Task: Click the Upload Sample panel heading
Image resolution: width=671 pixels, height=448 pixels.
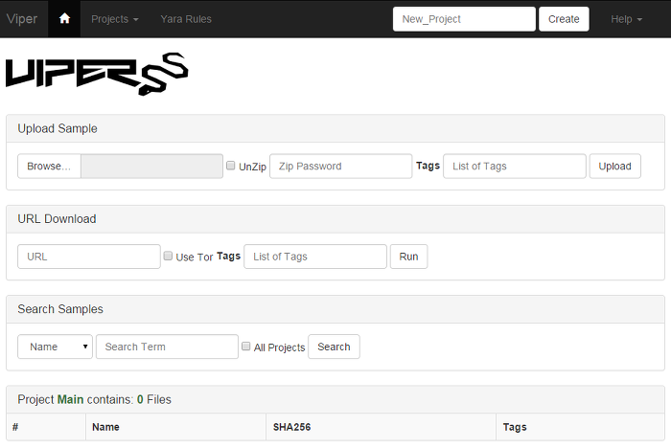Action: click(58, 128)
